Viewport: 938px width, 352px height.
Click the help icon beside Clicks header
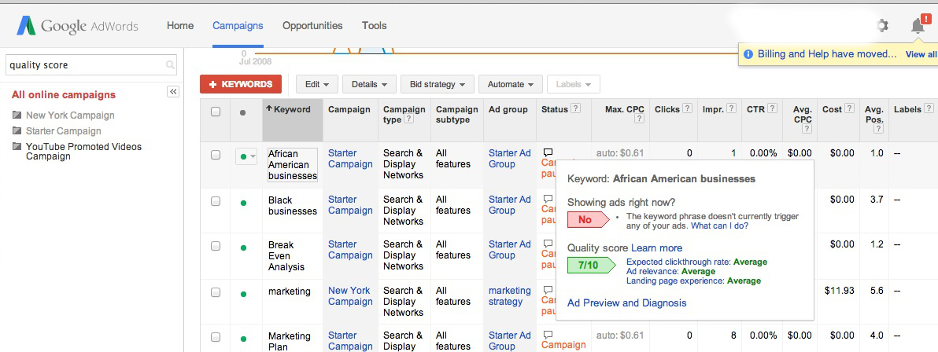tap(687, 108)
